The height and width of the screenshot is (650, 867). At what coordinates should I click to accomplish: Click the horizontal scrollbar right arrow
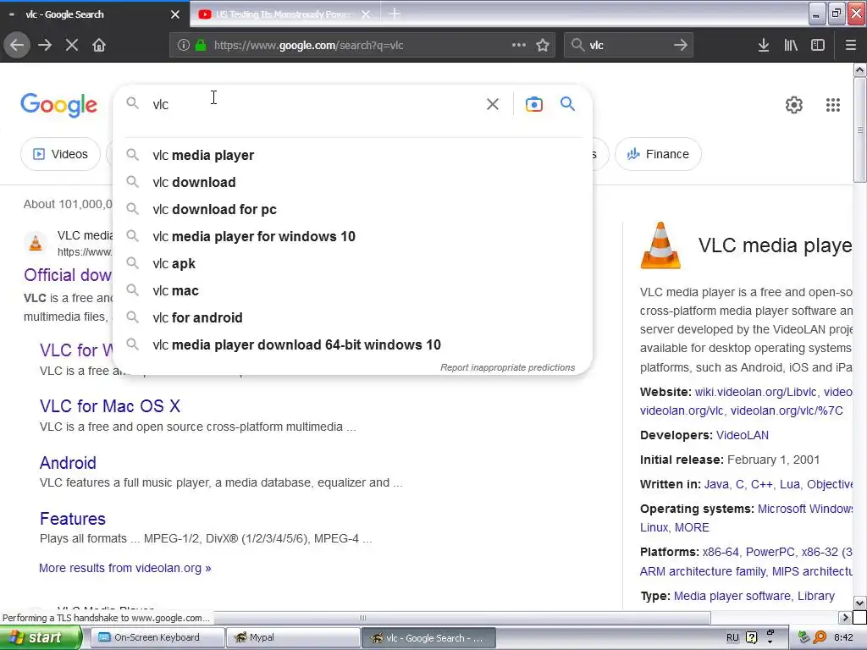[845, 617]
